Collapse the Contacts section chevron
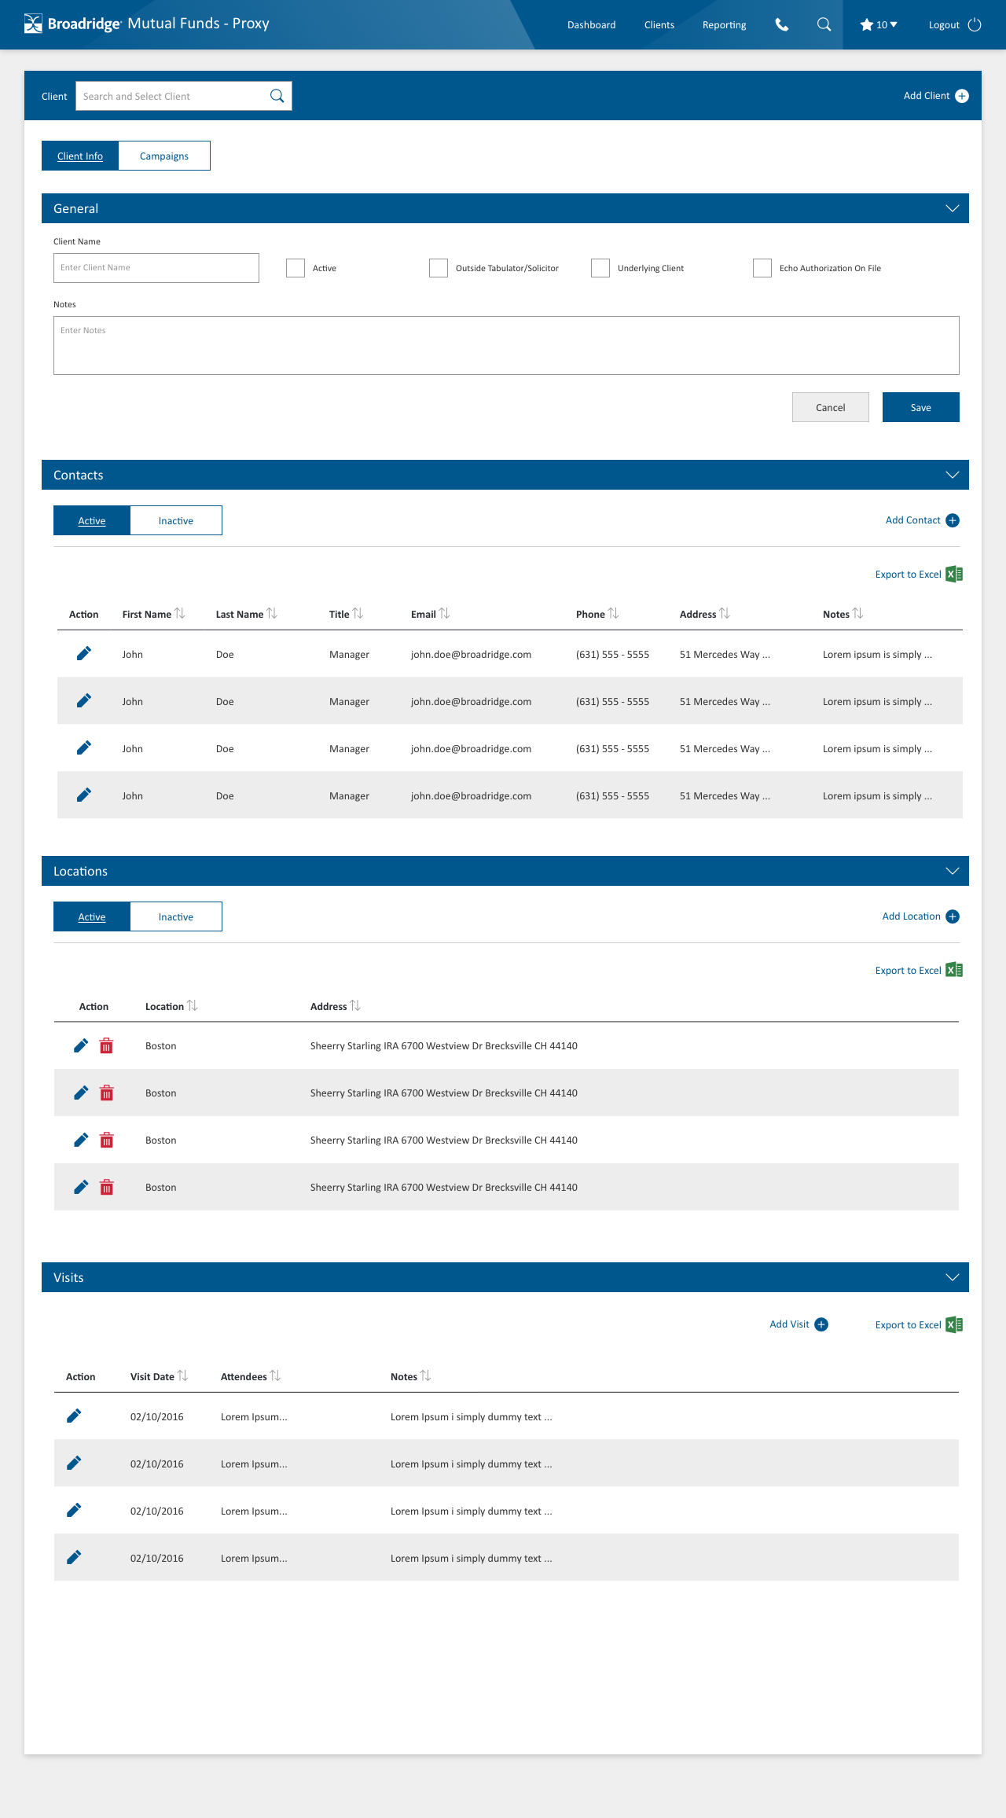The image size is (1006, 1818). [953, 475]
